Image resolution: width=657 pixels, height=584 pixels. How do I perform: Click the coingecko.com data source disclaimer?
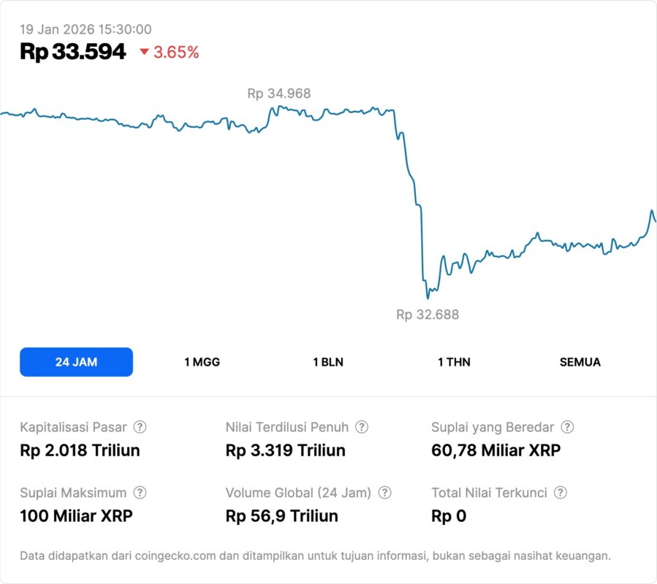[x=315, y=556]
